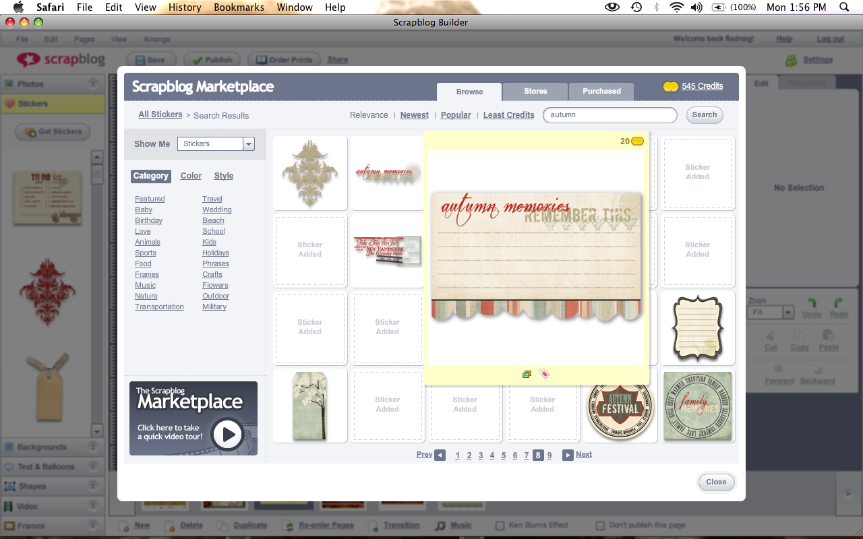The height and width of the screenshot is (539, 863).
Task: Click the Prev arrow pagination icon
Action: (440, 455)
